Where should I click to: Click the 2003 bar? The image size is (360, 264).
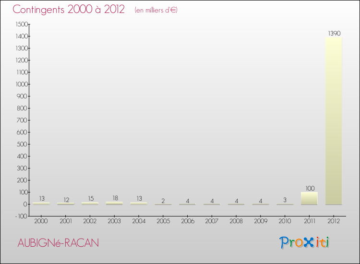point(114,203)
